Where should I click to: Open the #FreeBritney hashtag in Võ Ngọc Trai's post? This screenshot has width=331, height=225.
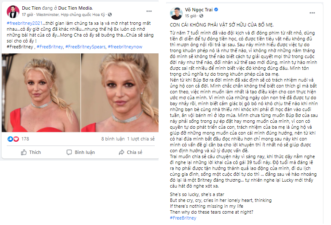pos(183,218)
